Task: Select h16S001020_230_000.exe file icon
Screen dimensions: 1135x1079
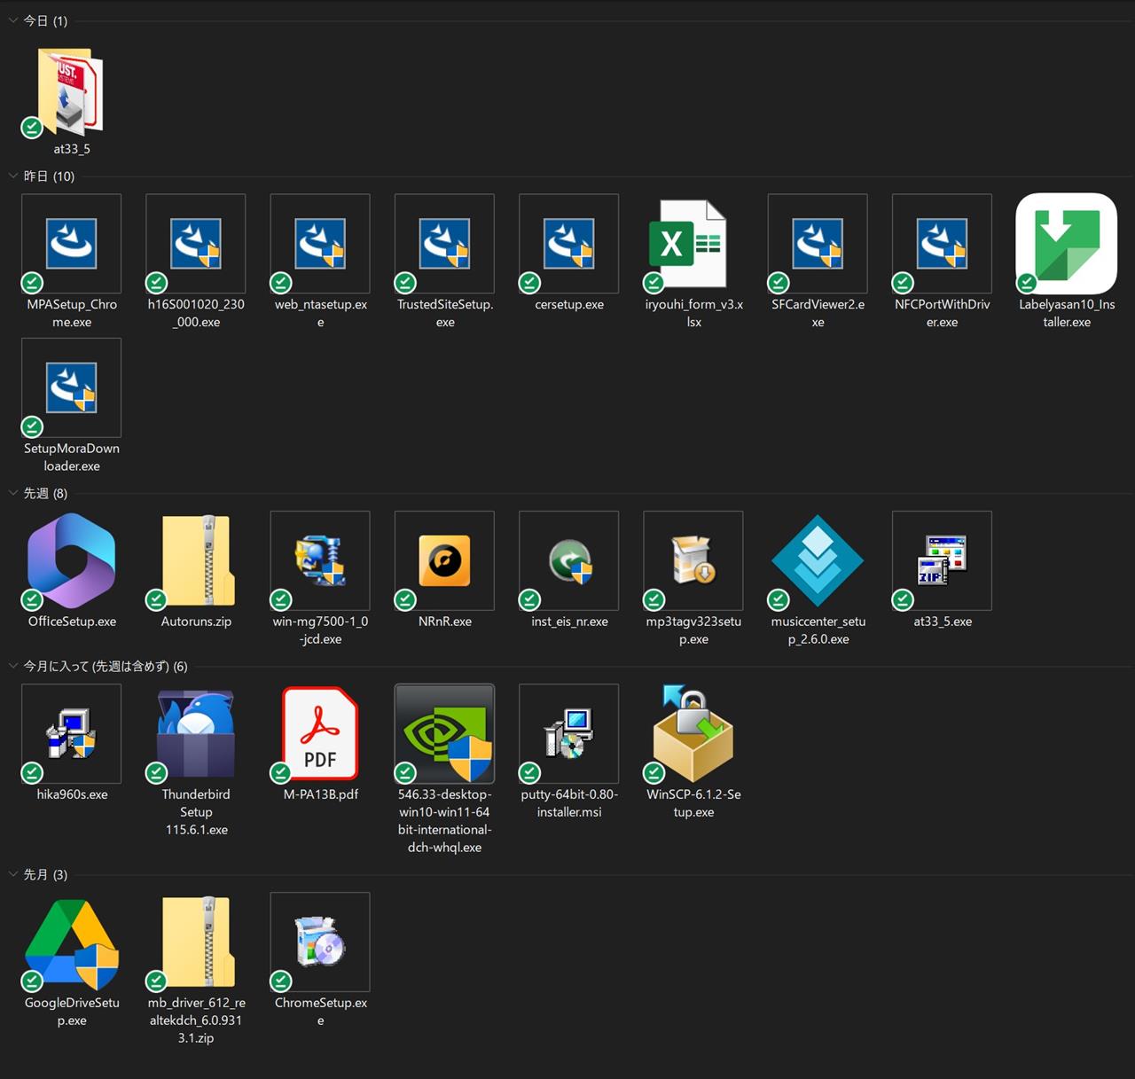Action: [x=196, y=243]
